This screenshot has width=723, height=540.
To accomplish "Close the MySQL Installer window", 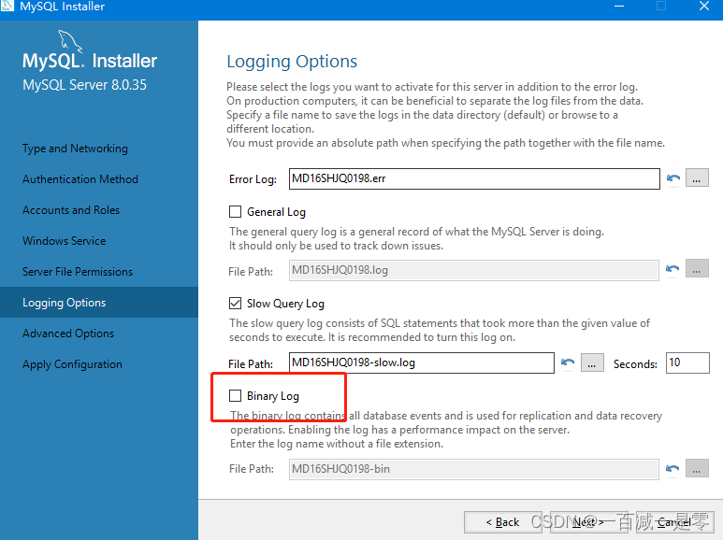I will (704, 7).
